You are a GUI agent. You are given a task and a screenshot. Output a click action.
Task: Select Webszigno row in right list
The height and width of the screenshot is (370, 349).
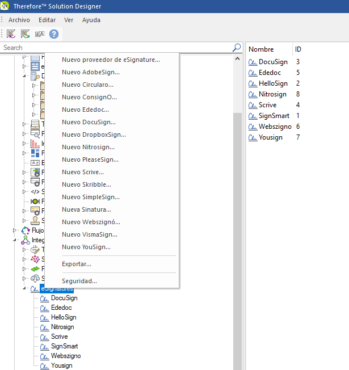tap(275, 127)
